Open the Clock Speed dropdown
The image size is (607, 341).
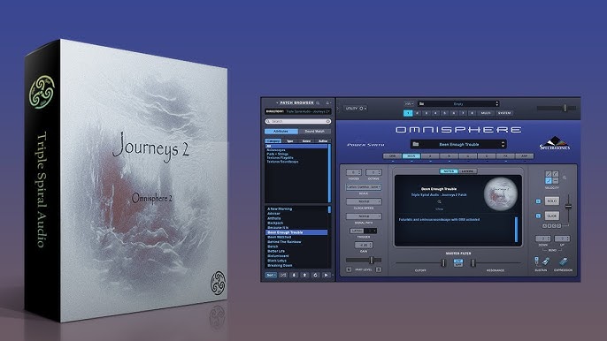tap(364, 201)
